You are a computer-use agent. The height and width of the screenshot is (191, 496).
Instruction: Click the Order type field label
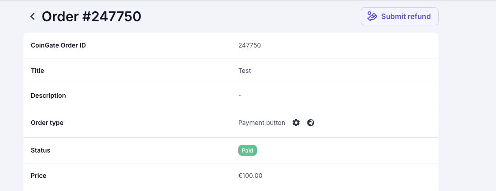(x=47, y=123)
